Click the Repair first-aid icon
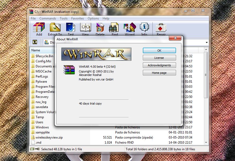 (161, 28)
